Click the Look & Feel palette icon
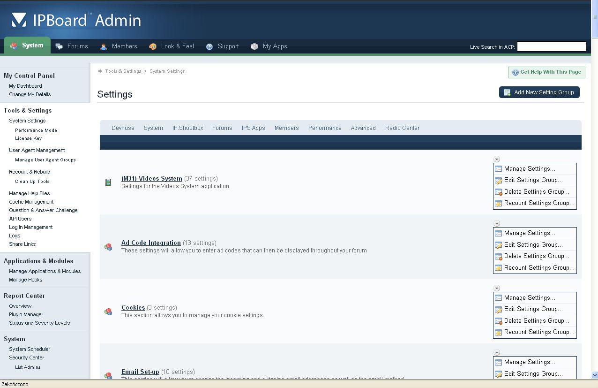This screenshot has width=598, height=388. (153, 46)
